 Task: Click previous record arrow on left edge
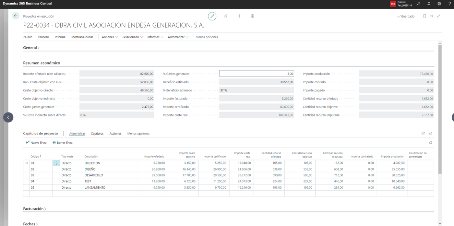click(8, 117)
